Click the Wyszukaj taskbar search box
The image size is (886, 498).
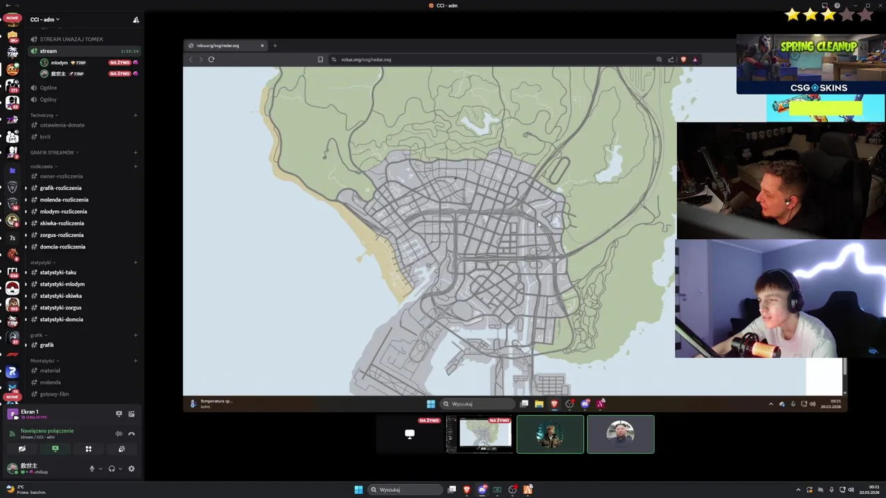(x=405, y=490)
